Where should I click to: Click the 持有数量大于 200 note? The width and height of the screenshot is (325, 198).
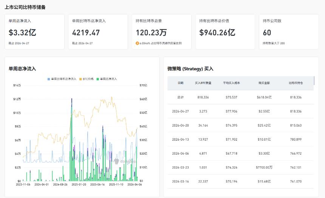[x=274, y=43]
